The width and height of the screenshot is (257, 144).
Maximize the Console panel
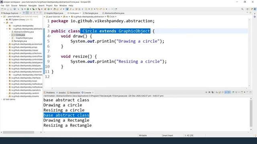251,92
